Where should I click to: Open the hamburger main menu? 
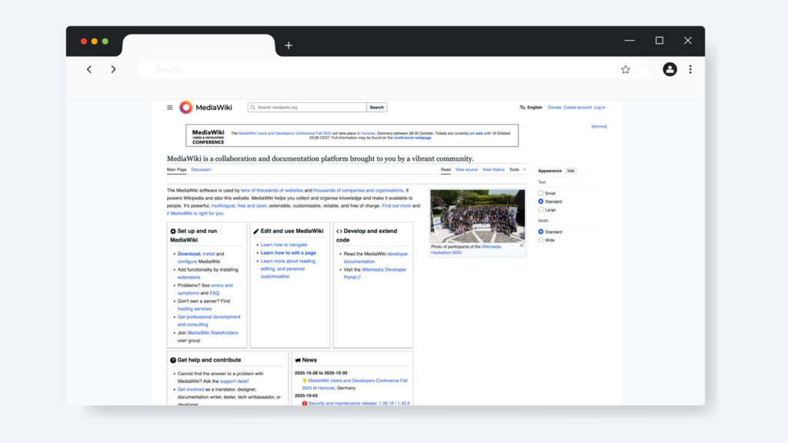coord(170,108)
